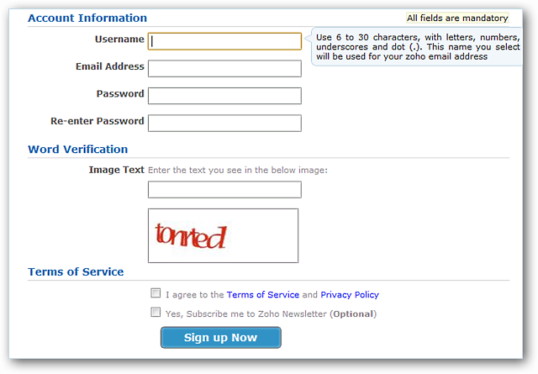The width and height of the screenshot is (538, 374).
Task: Open the Terms of Service link
Action: 262,295
